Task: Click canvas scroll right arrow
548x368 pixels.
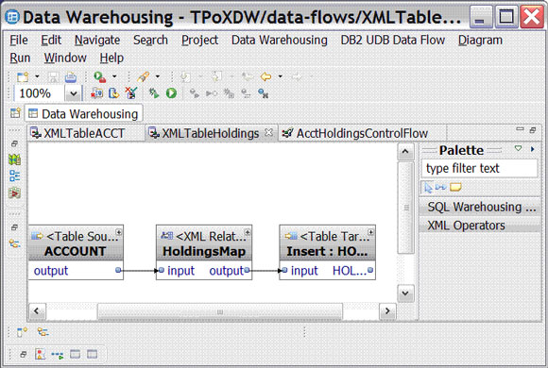Action: click(x=387, y=310)
